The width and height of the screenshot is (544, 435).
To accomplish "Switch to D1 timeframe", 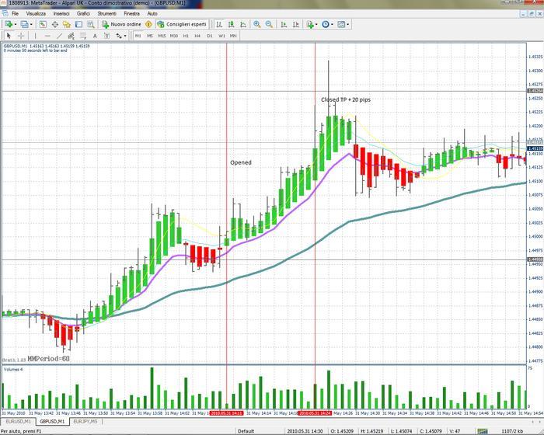I will coord(210,36).
